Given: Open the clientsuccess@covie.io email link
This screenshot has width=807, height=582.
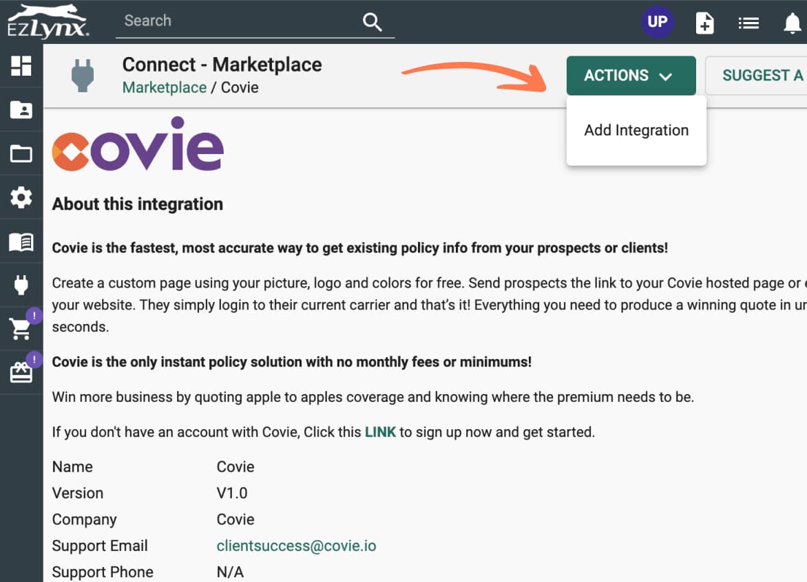Looking at the screenshot, I should pyautogui.click(x=296, y=546).
